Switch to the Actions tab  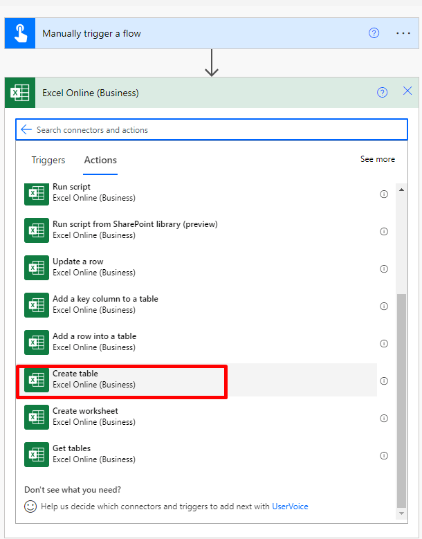click(100, 161)
